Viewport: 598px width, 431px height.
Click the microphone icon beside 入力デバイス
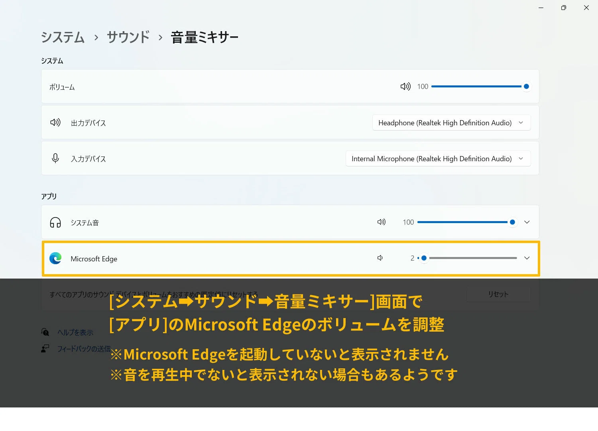coord(55,158)
